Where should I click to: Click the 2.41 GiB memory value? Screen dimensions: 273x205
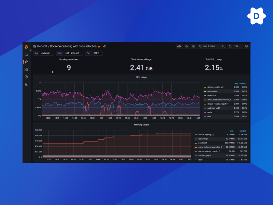[x=141, y=68]
